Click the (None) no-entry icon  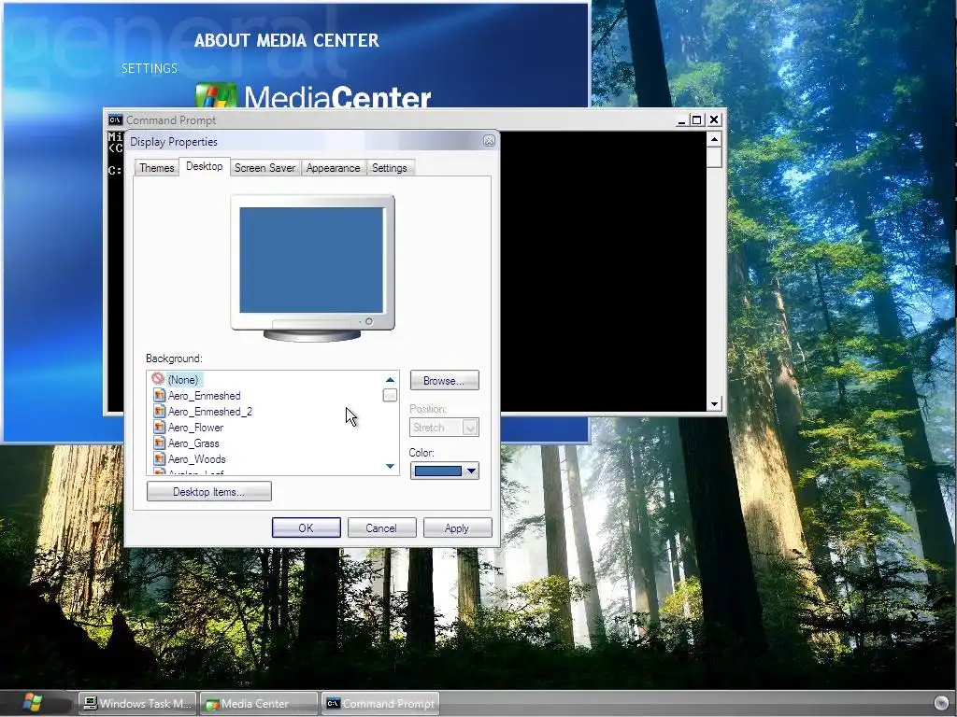[x=158, y=379]
